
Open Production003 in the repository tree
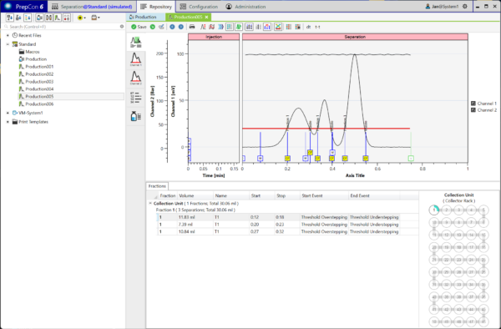tap(39, 82)
